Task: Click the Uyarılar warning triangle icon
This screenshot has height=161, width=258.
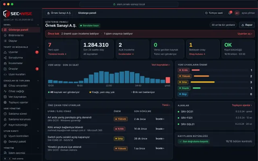Action: click(x=5, y=52)
